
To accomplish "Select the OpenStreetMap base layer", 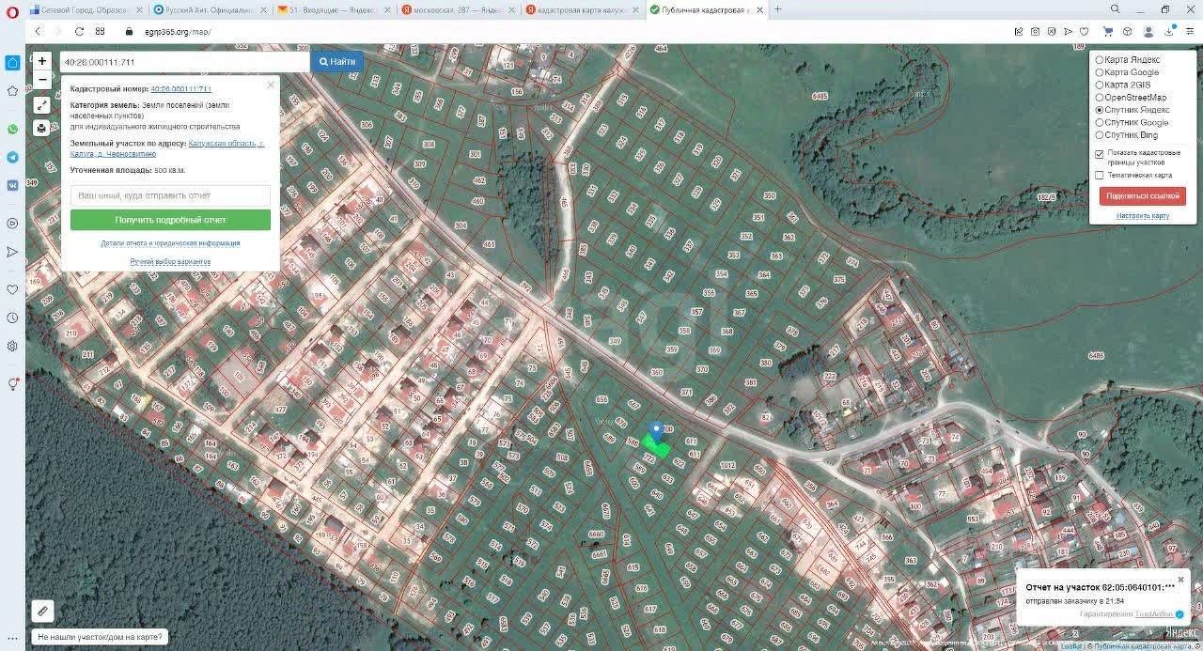I will (x=1100, y=98).
